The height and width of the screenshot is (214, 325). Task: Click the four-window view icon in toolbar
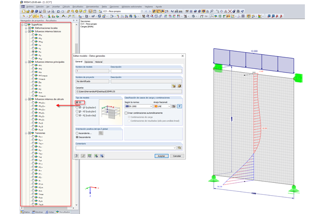[243, 16]
